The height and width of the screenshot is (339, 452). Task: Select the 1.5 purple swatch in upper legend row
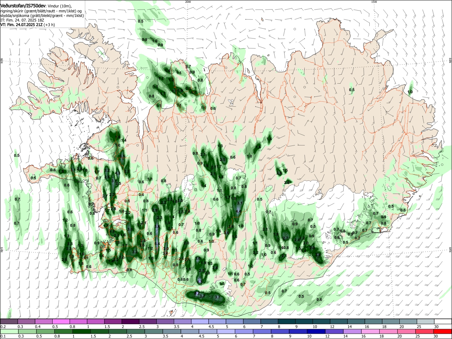113,321
